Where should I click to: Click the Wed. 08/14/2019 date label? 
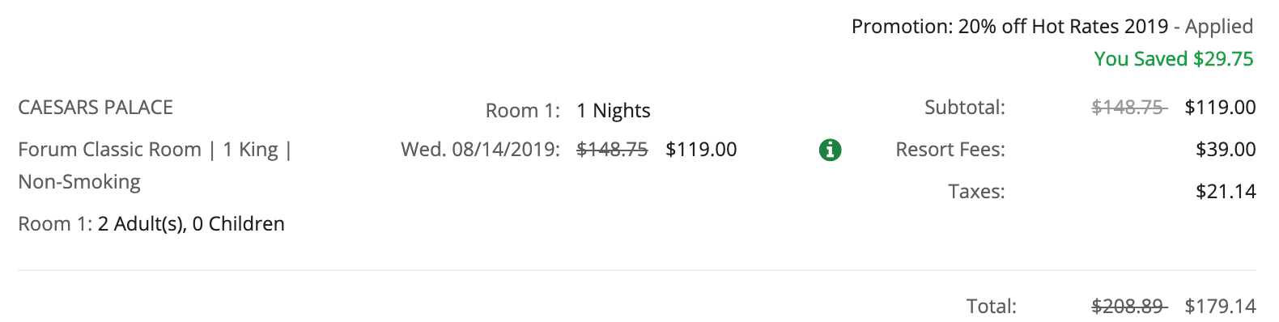[x=480, y=150]
